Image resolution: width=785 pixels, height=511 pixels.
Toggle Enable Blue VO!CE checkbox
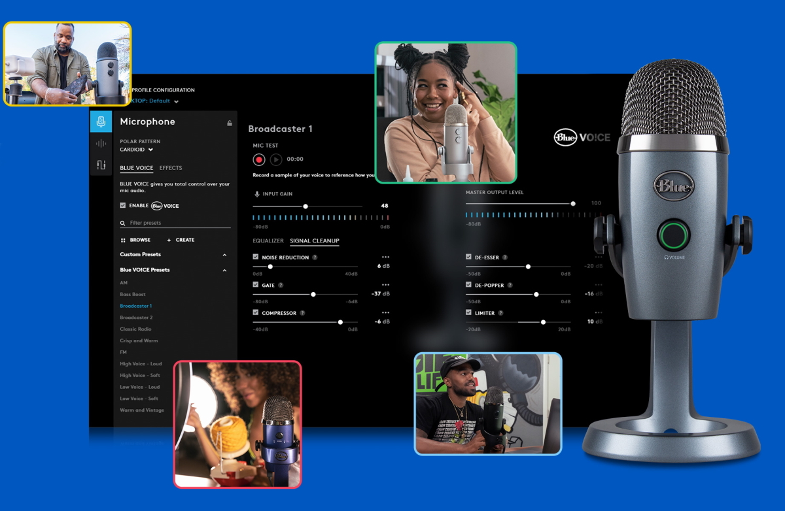122,205
